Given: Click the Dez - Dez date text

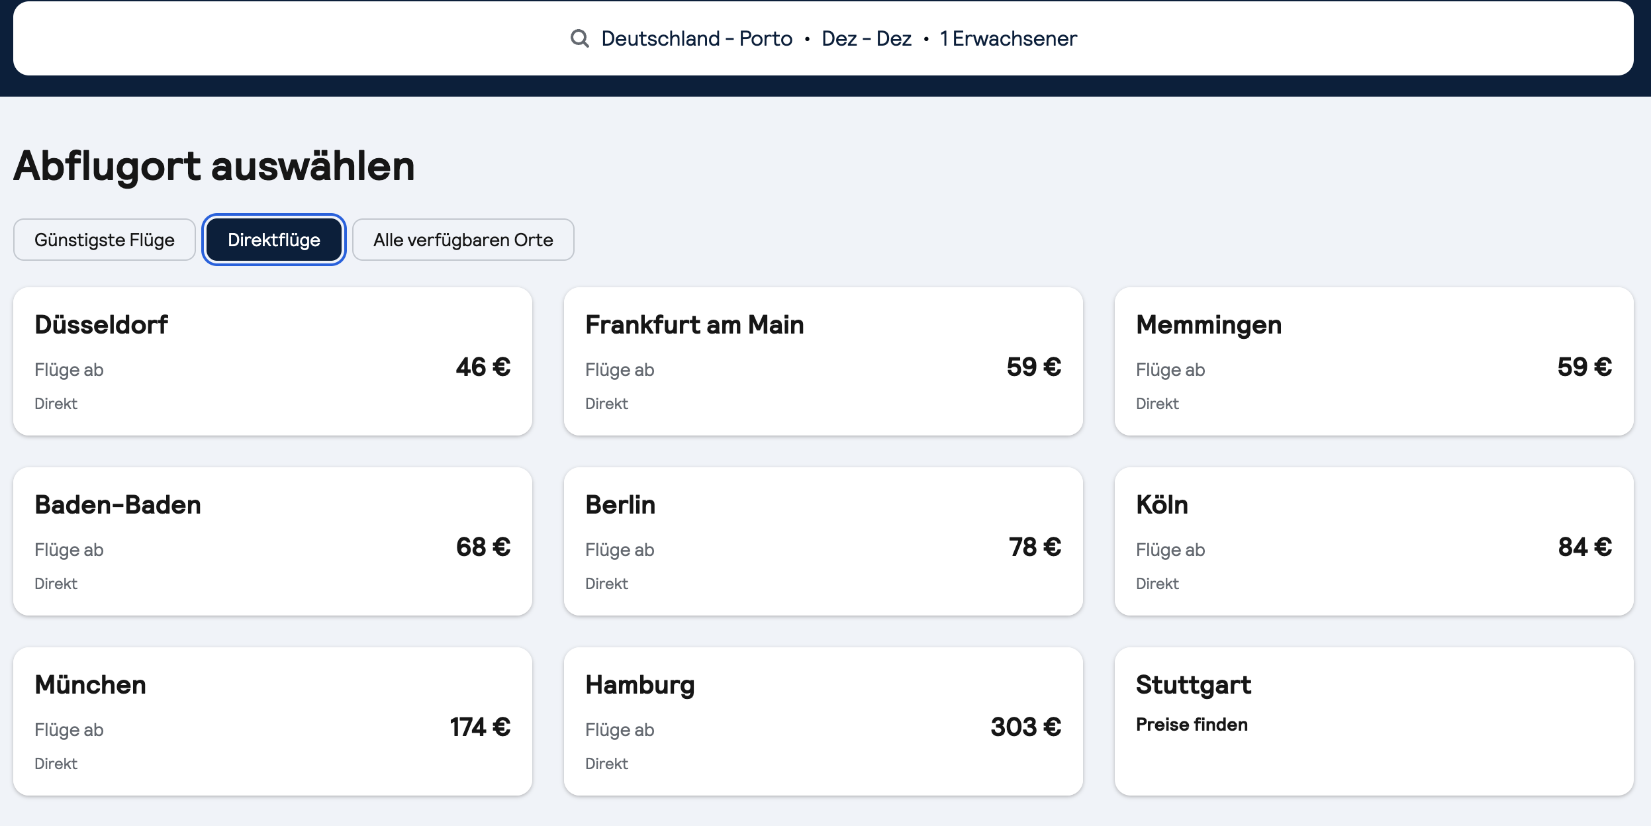Looking at the screenshot, I should click(866, 38).
